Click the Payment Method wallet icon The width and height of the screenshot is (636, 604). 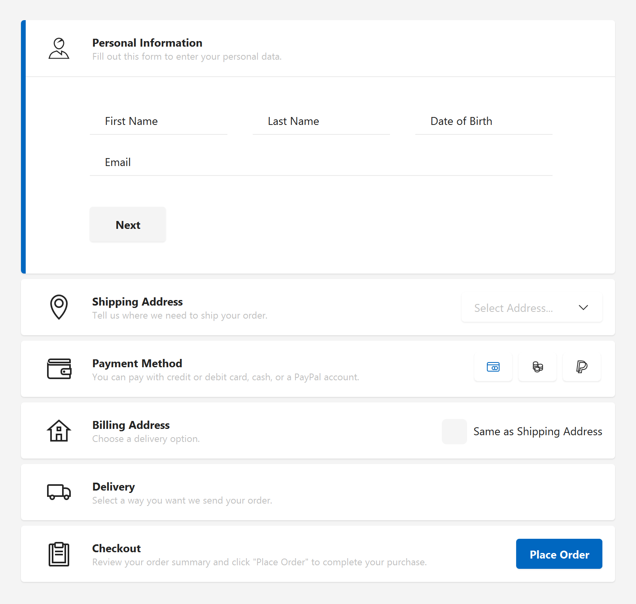59,369
